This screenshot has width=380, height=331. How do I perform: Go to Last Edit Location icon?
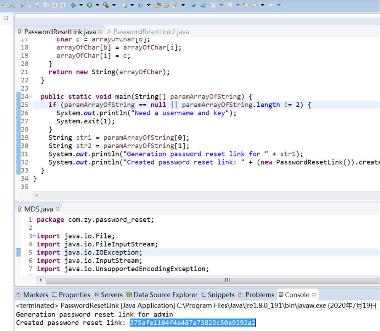(x=246, y=5)
